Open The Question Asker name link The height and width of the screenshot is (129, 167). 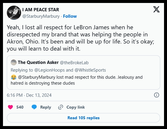38,62
